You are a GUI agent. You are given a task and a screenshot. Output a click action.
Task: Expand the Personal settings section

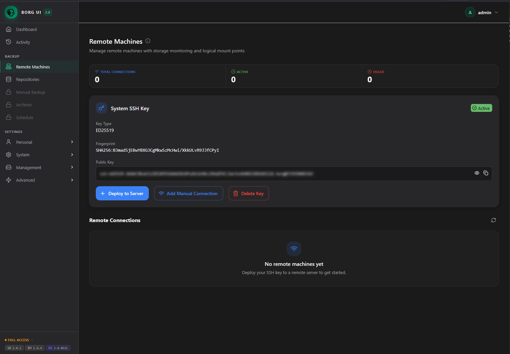coord(39,142)
